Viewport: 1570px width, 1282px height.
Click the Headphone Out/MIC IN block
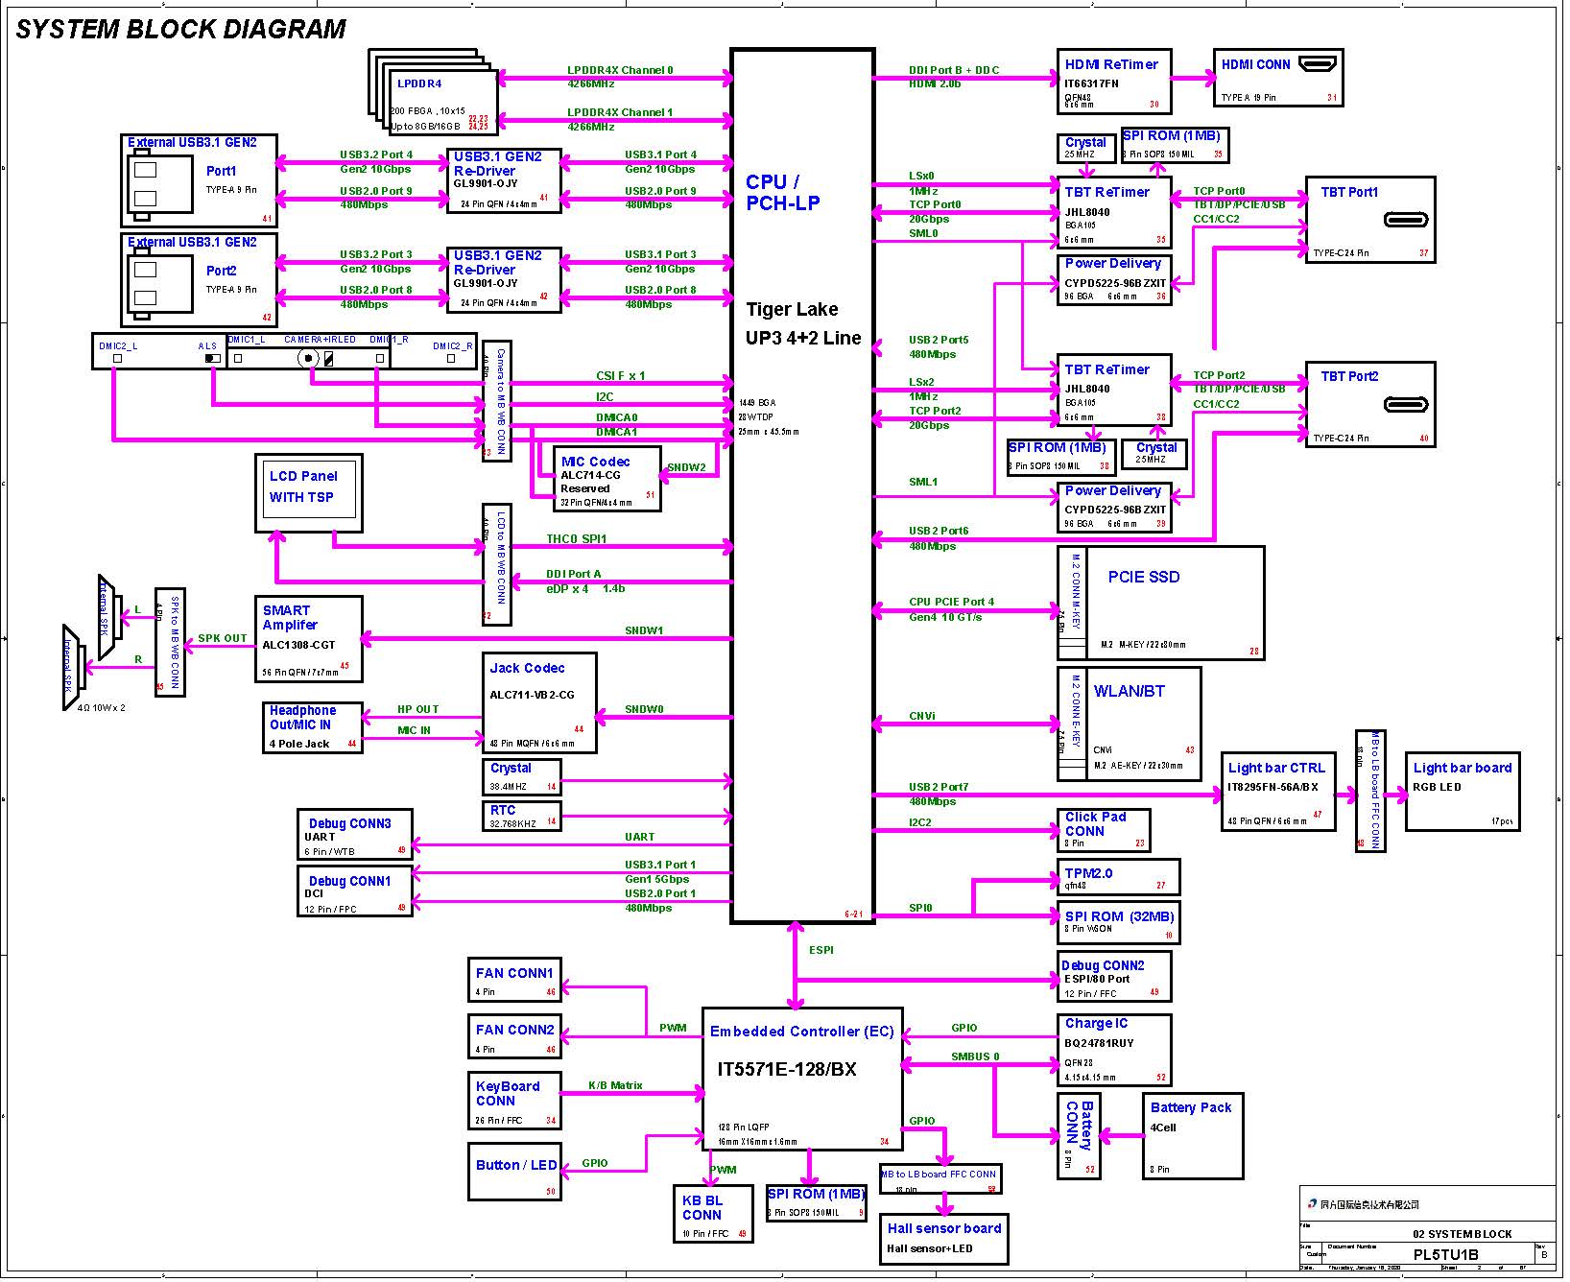313,728
